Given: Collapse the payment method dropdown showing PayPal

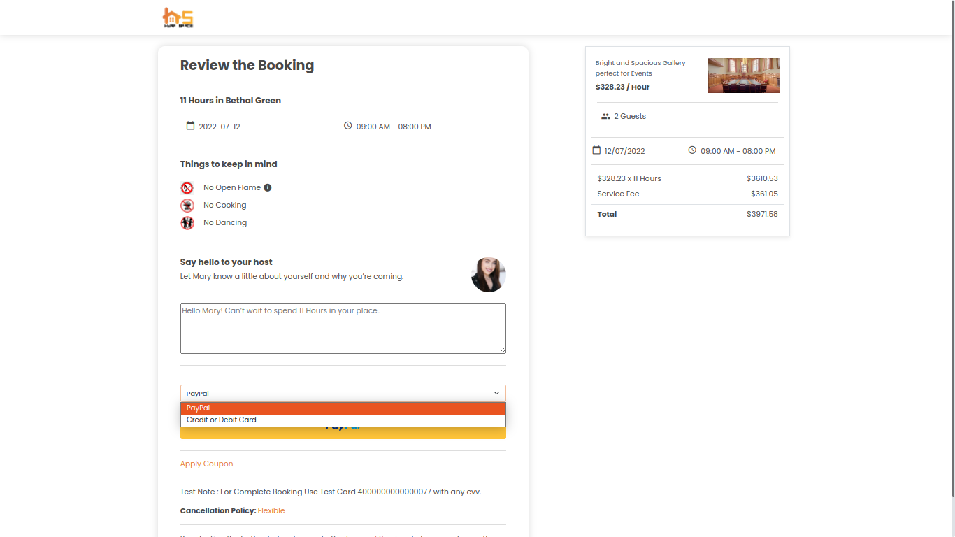Looking at the screenshot, I should coord(343,393).
